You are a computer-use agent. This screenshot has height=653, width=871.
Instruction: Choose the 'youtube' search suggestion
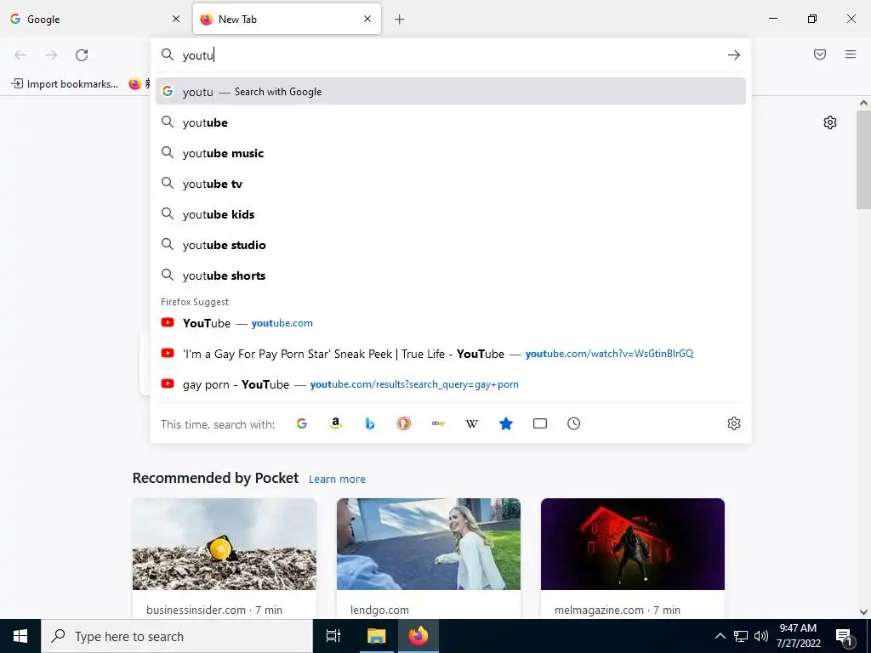pos(451,122)
